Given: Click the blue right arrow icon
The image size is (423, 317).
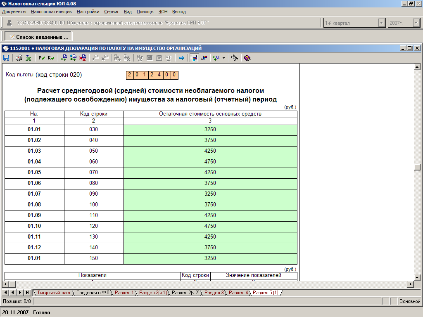Looking at the screenshot, I should 181,58.
